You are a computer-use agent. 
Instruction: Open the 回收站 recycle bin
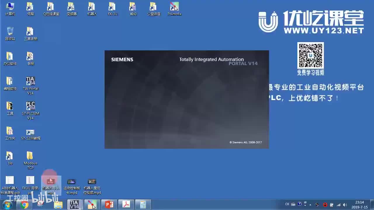10,34
